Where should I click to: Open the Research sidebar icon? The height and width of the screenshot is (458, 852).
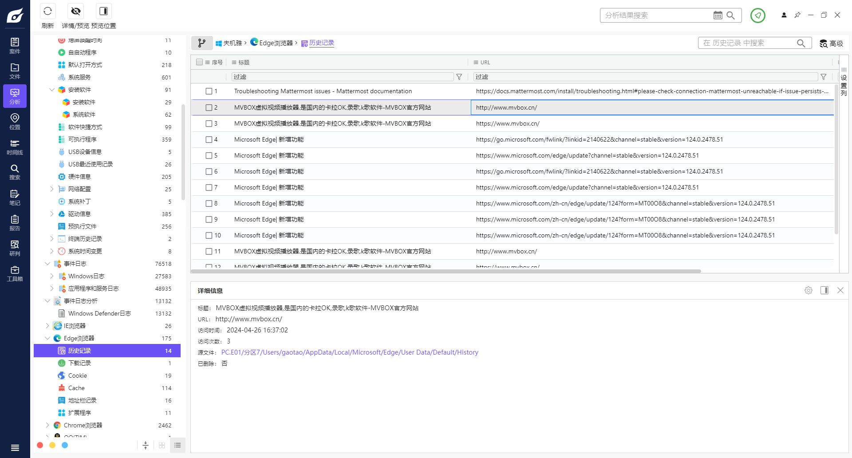click(x=15, y=248)
